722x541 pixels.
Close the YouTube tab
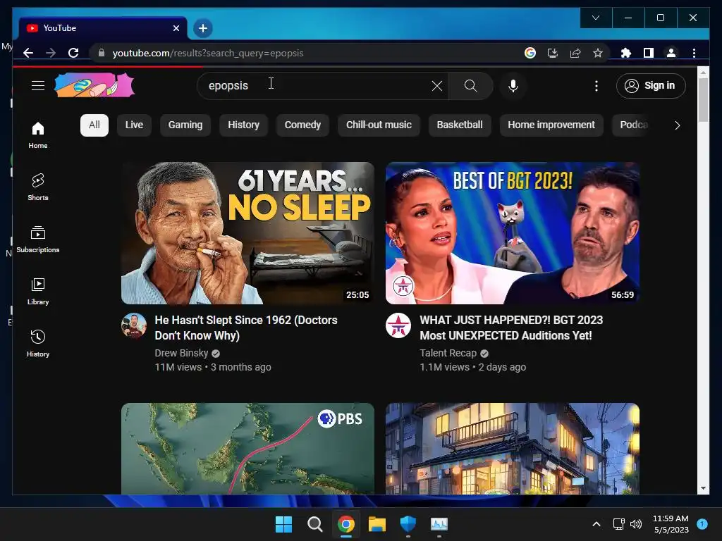pos(176,28)
